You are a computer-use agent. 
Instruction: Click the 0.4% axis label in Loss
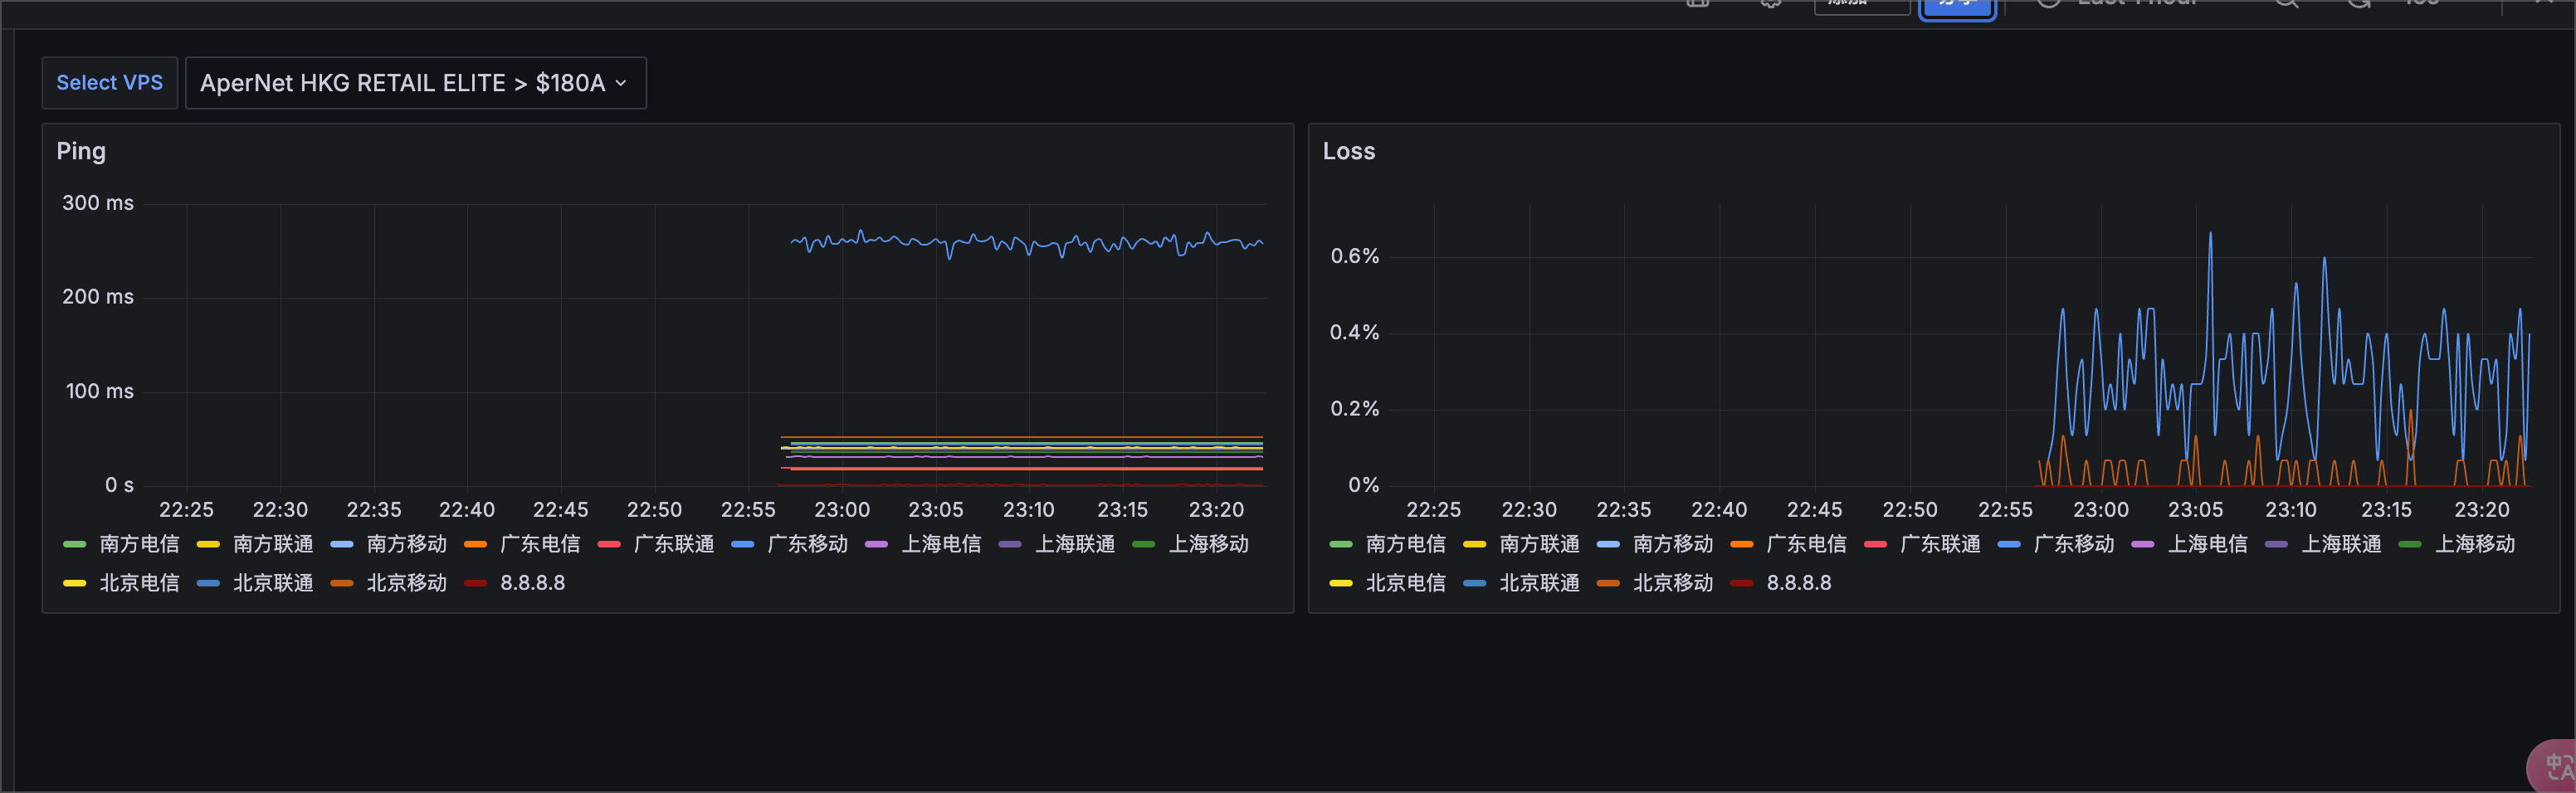pos(1355,332)
